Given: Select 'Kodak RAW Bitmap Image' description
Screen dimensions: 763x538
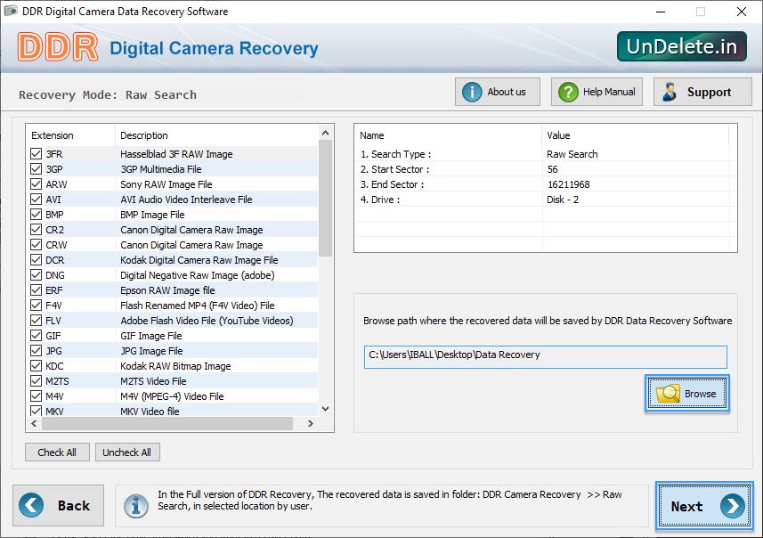Looking at the screenshot, I should 175,365.
